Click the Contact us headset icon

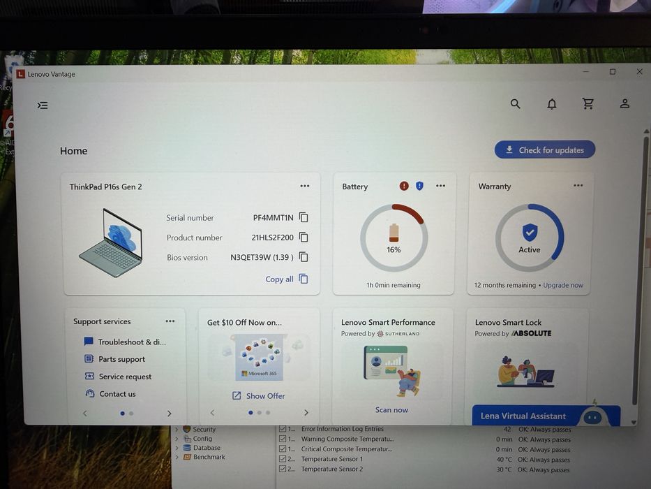point(90,393)
